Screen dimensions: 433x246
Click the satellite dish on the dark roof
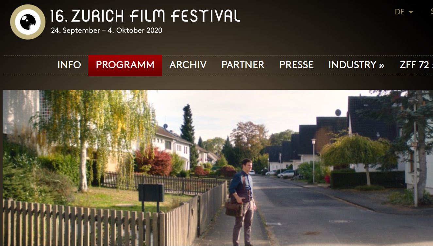(338, 113)
